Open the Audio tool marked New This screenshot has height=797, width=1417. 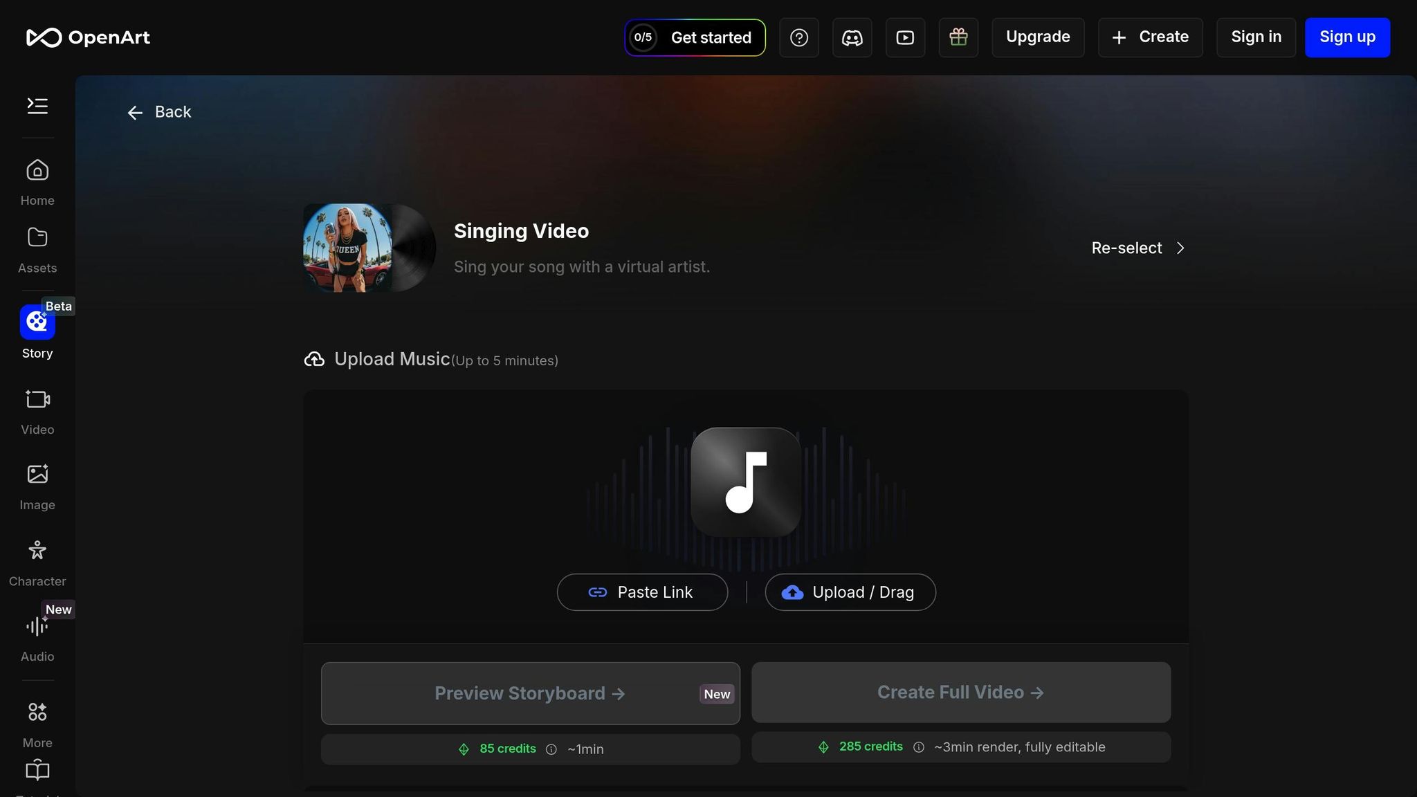tap(37, 637)
